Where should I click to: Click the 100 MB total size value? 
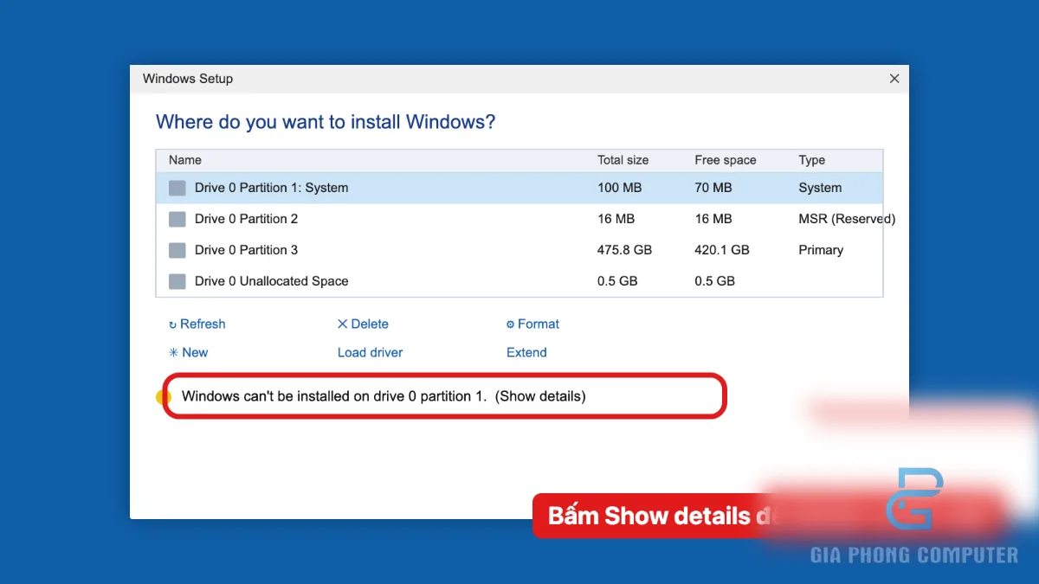pos(618,188)
